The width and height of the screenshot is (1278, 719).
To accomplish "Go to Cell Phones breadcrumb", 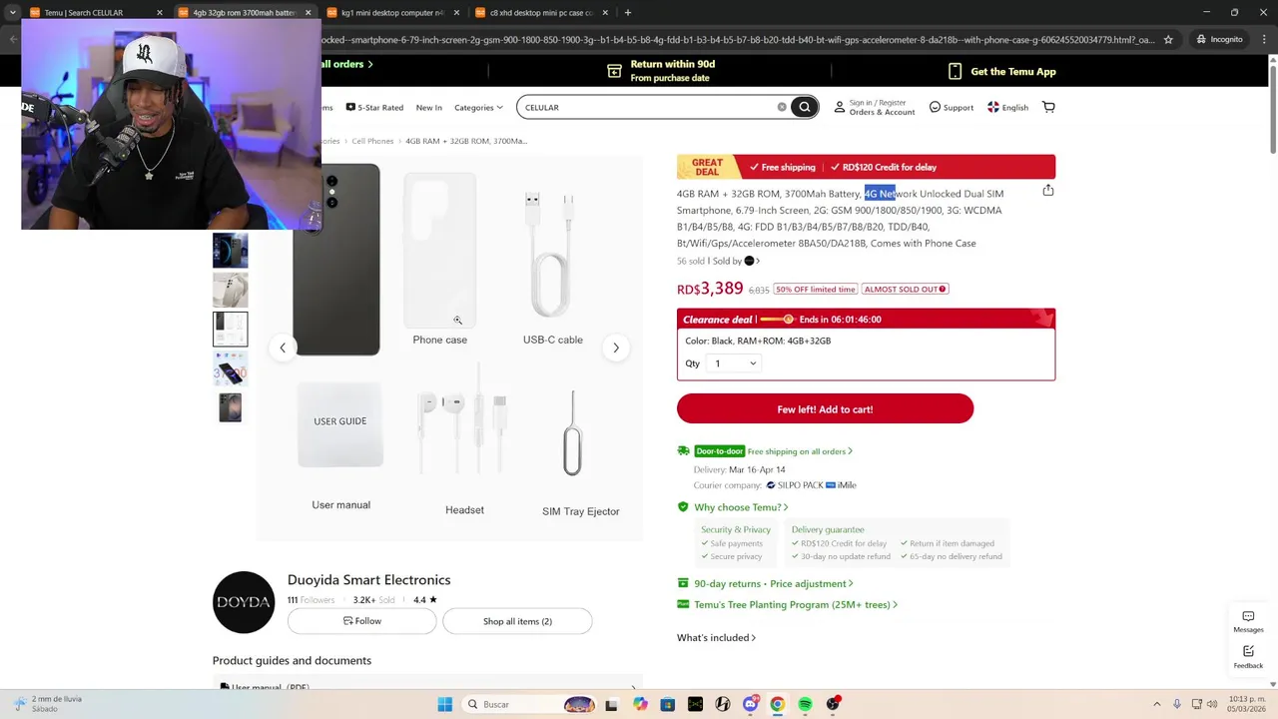I will (372, 141).
